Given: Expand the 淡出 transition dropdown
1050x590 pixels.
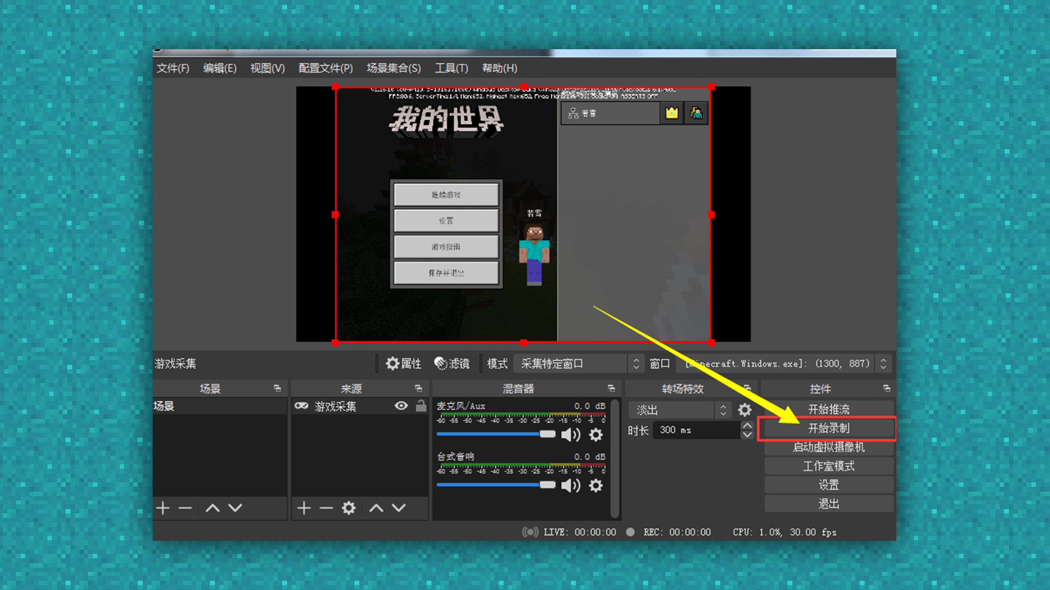Looking at the screenshot, I should 680,410.
